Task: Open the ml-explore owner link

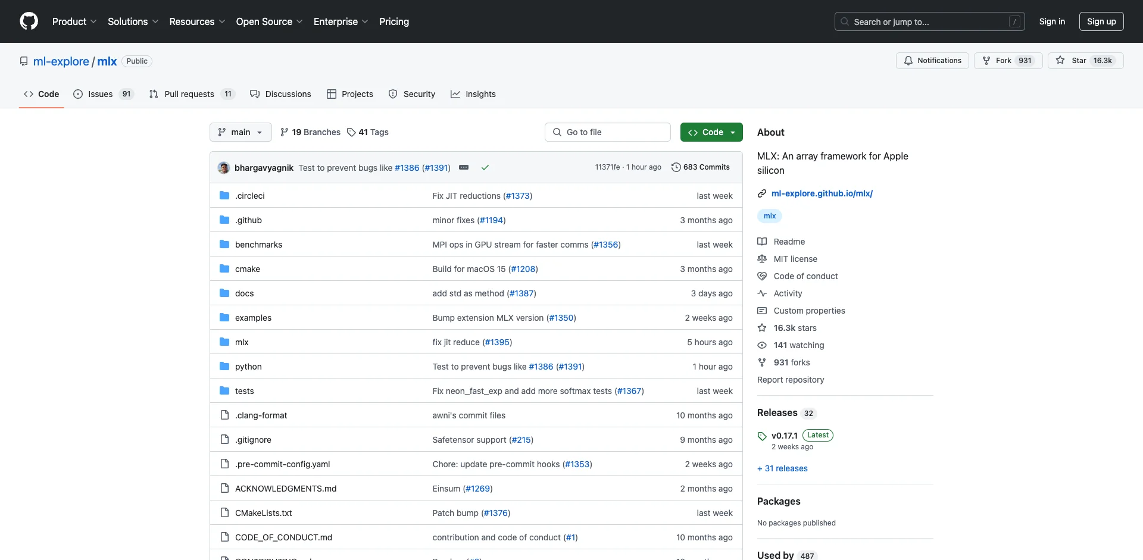Action: click(x=61, y=61)
